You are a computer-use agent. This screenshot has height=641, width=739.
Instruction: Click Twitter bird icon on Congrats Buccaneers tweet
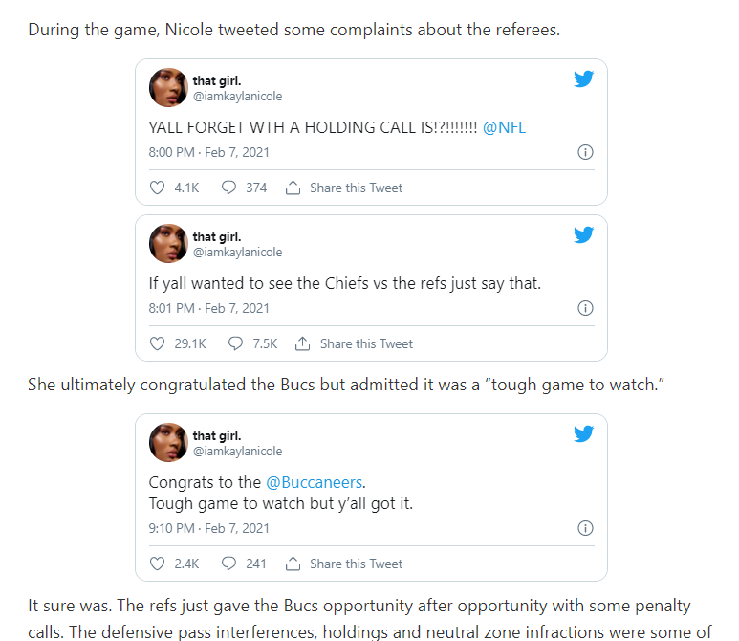point(583,434)
